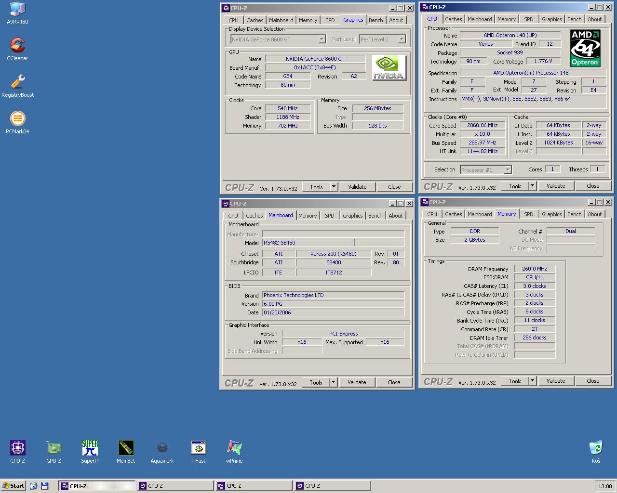Click the GPU Memory Size 256 MBytes value
The width and height of the screenshot is (617, 493).
tap(378, 108)
